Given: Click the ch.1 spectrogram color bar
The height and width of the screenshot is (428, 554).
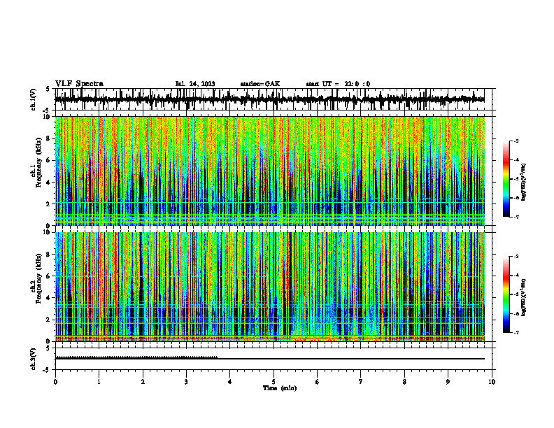Looking at the screenshot, I should [x=506, y=179].
